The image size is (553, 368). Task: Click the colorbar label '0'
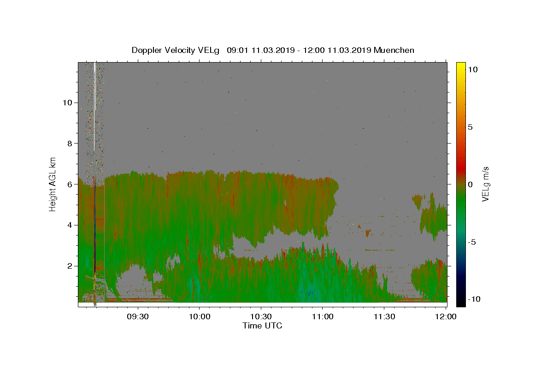click(x=470, y=184)
